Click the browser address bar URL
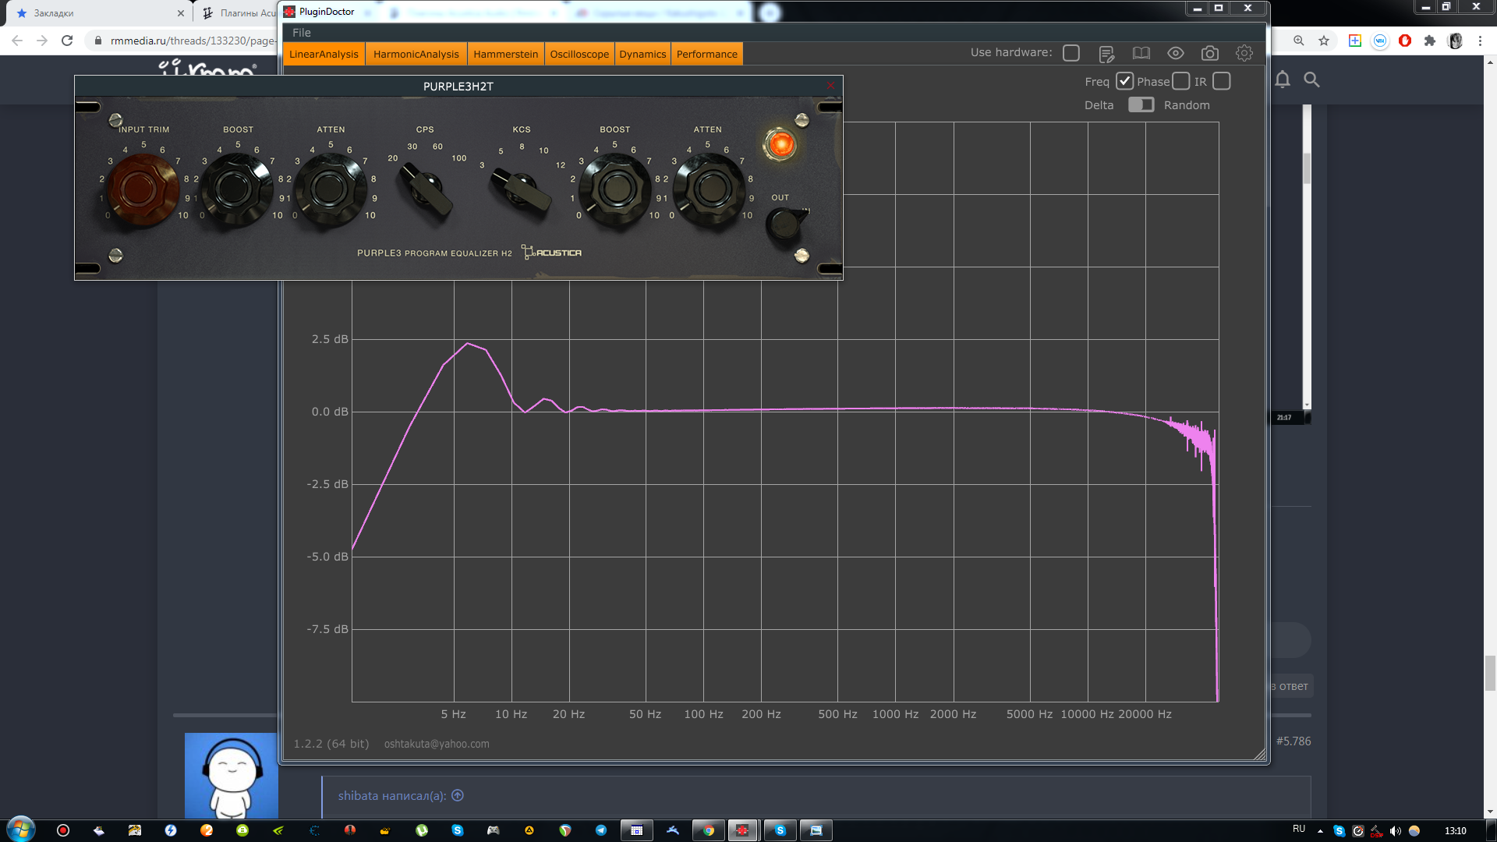The height and width of the screenshot is (842, 1497). click(193, 41)
